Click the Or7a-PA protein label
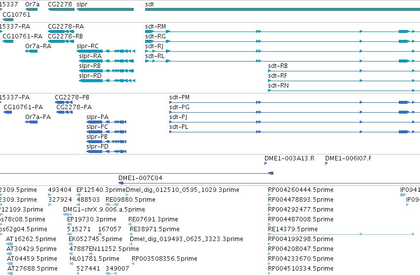This screenshot has width=420, height=276. coord(38,117)
